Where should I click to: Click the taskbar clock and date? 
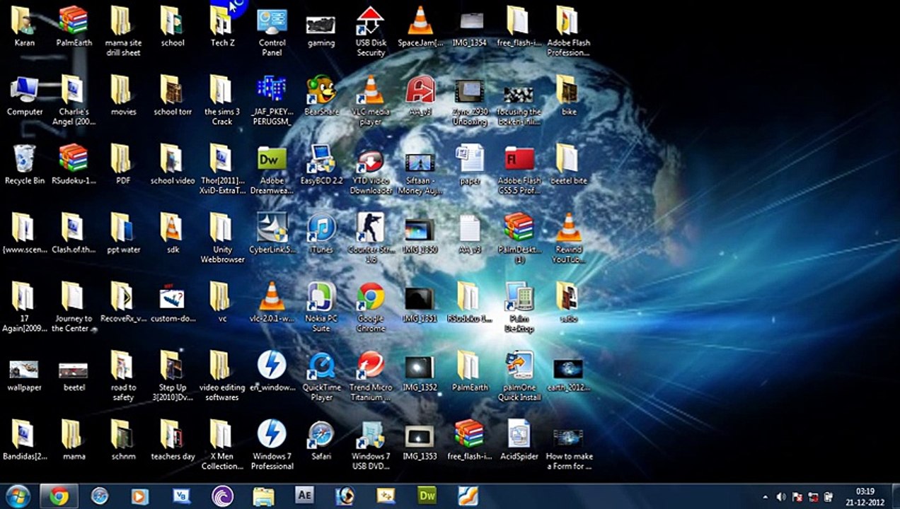click(865, 496)
